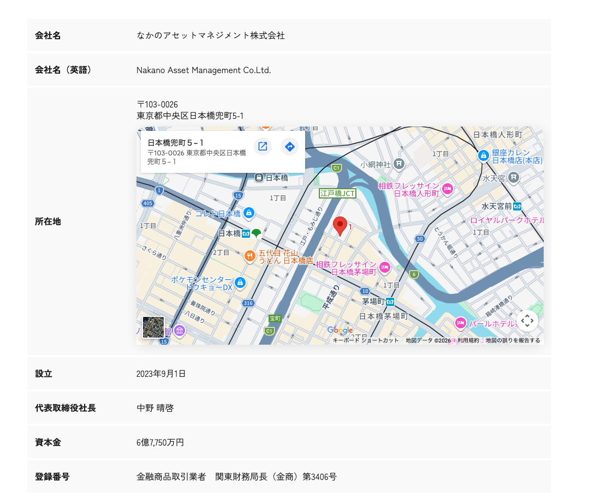The height and width of the screenshot is (499, 595).
Task: Click the founding date 2023年9月1日
Action: (x=161, y=374)
